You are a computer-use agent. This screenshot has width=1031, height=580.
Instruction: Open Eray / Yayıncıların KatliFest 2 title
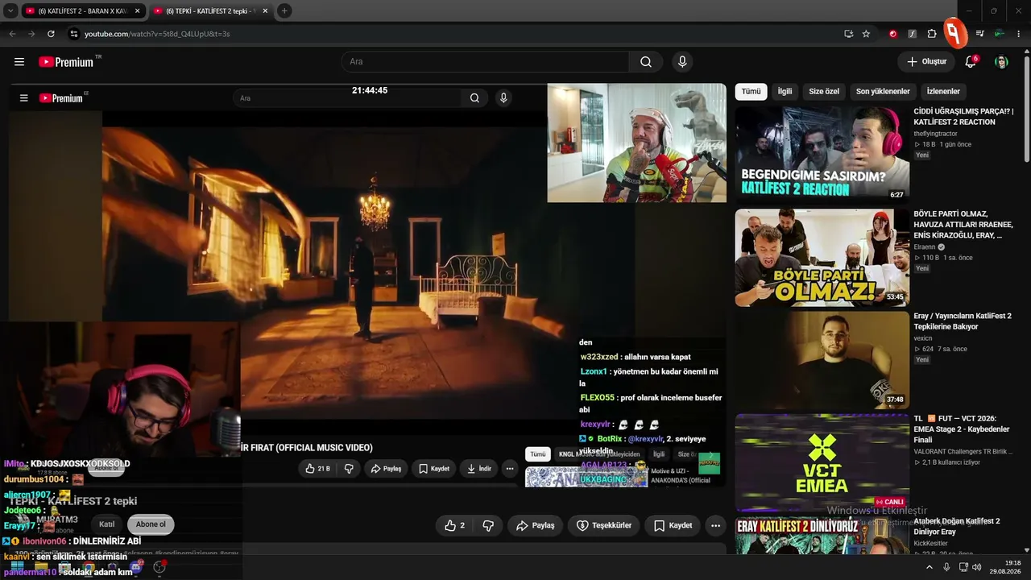963,321
